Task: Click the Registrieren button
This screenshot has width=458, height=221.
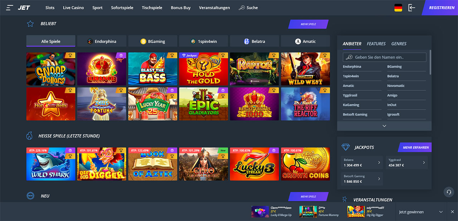Action: (440, 7)
